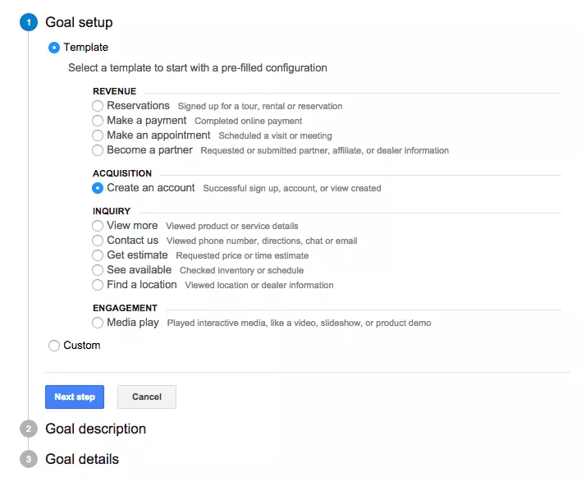
Task: Select the Become a partner template
Action: click(98, 150)
